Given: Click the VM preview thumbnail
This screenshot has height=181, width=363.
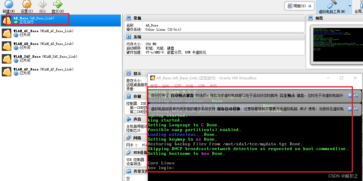Looking at the screenshot, I should tap(338, 45).
